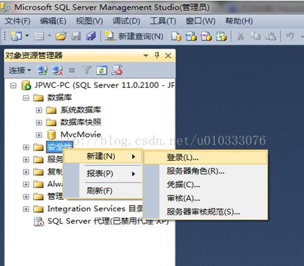Click the Copy icon in toolbar
This screenshot has width=304, height=266.
pos(256,36)
